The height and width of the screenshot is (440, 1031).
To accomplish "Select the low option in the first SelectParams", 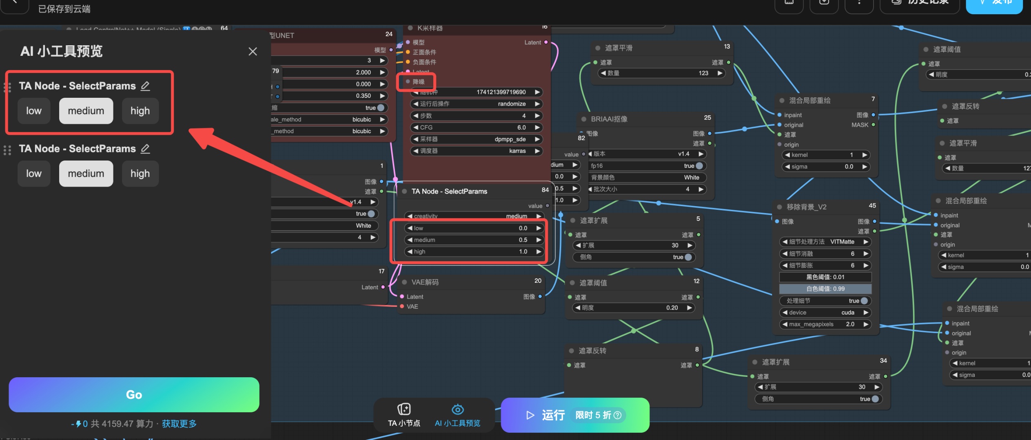I will tap(34, 111).
